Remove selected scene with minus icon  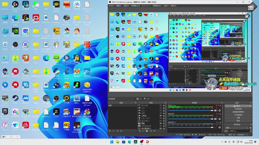(x=113, y=131)
